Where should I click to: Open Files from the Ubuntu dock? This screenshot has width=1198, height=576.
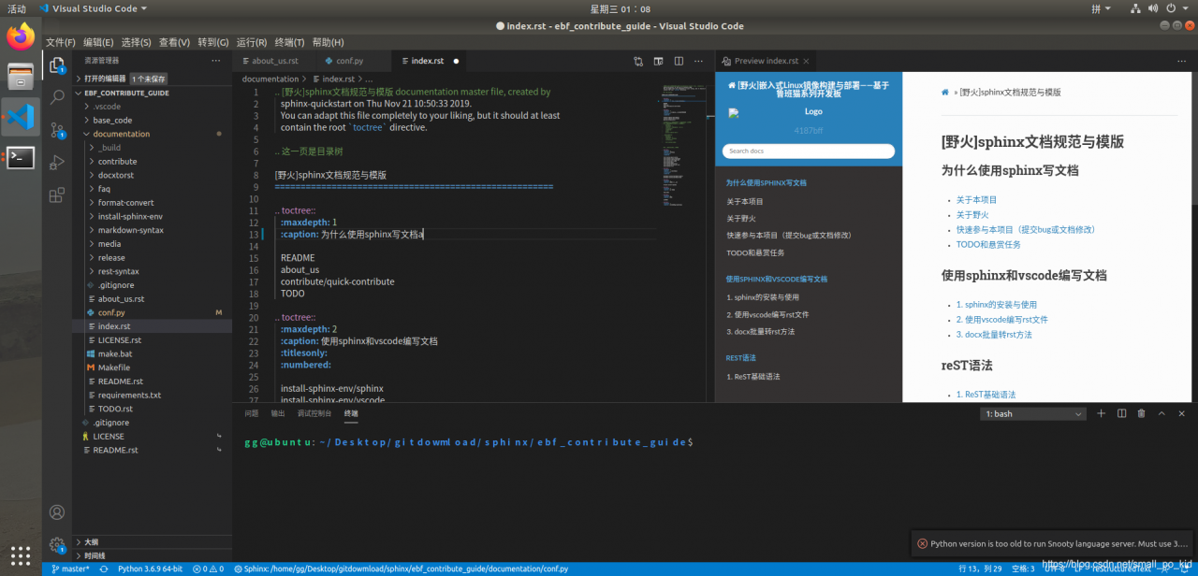pos(21,77)
